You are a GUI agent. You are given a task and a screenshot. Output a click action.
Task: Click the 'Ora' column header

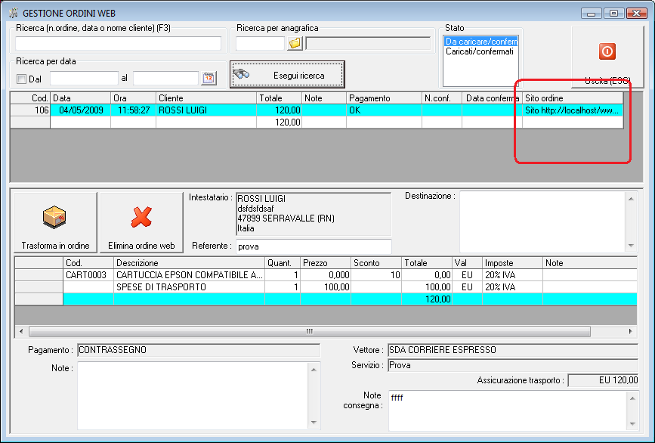coord(133,98)
